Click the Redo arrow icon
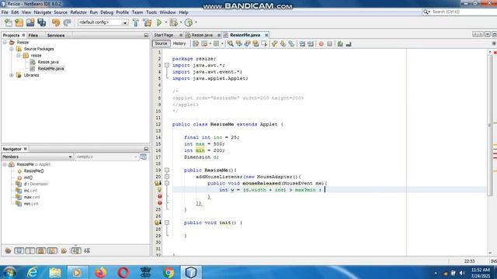 (67, 22)
